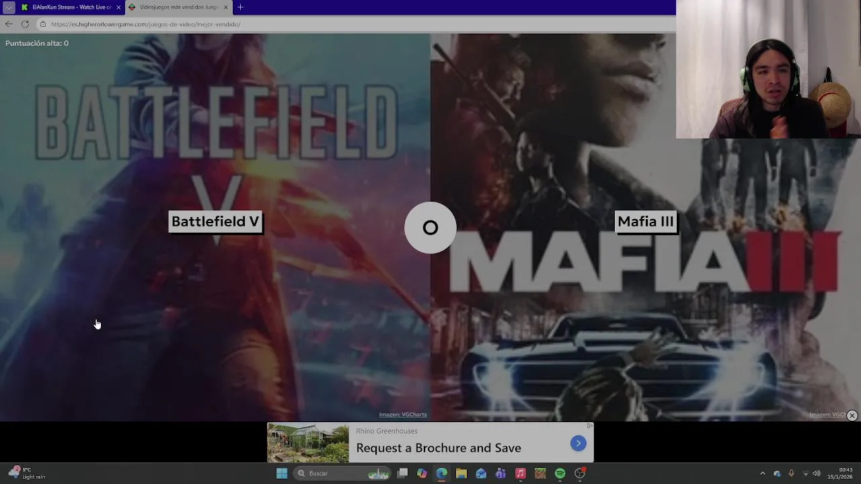Open File Explorer from the taskbar
This screenshot has width=861, height=484.
[461, 473]
